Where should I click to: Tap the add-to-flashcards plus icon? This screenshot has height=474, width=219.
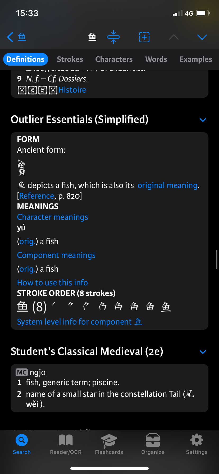(x=144, y=37)
